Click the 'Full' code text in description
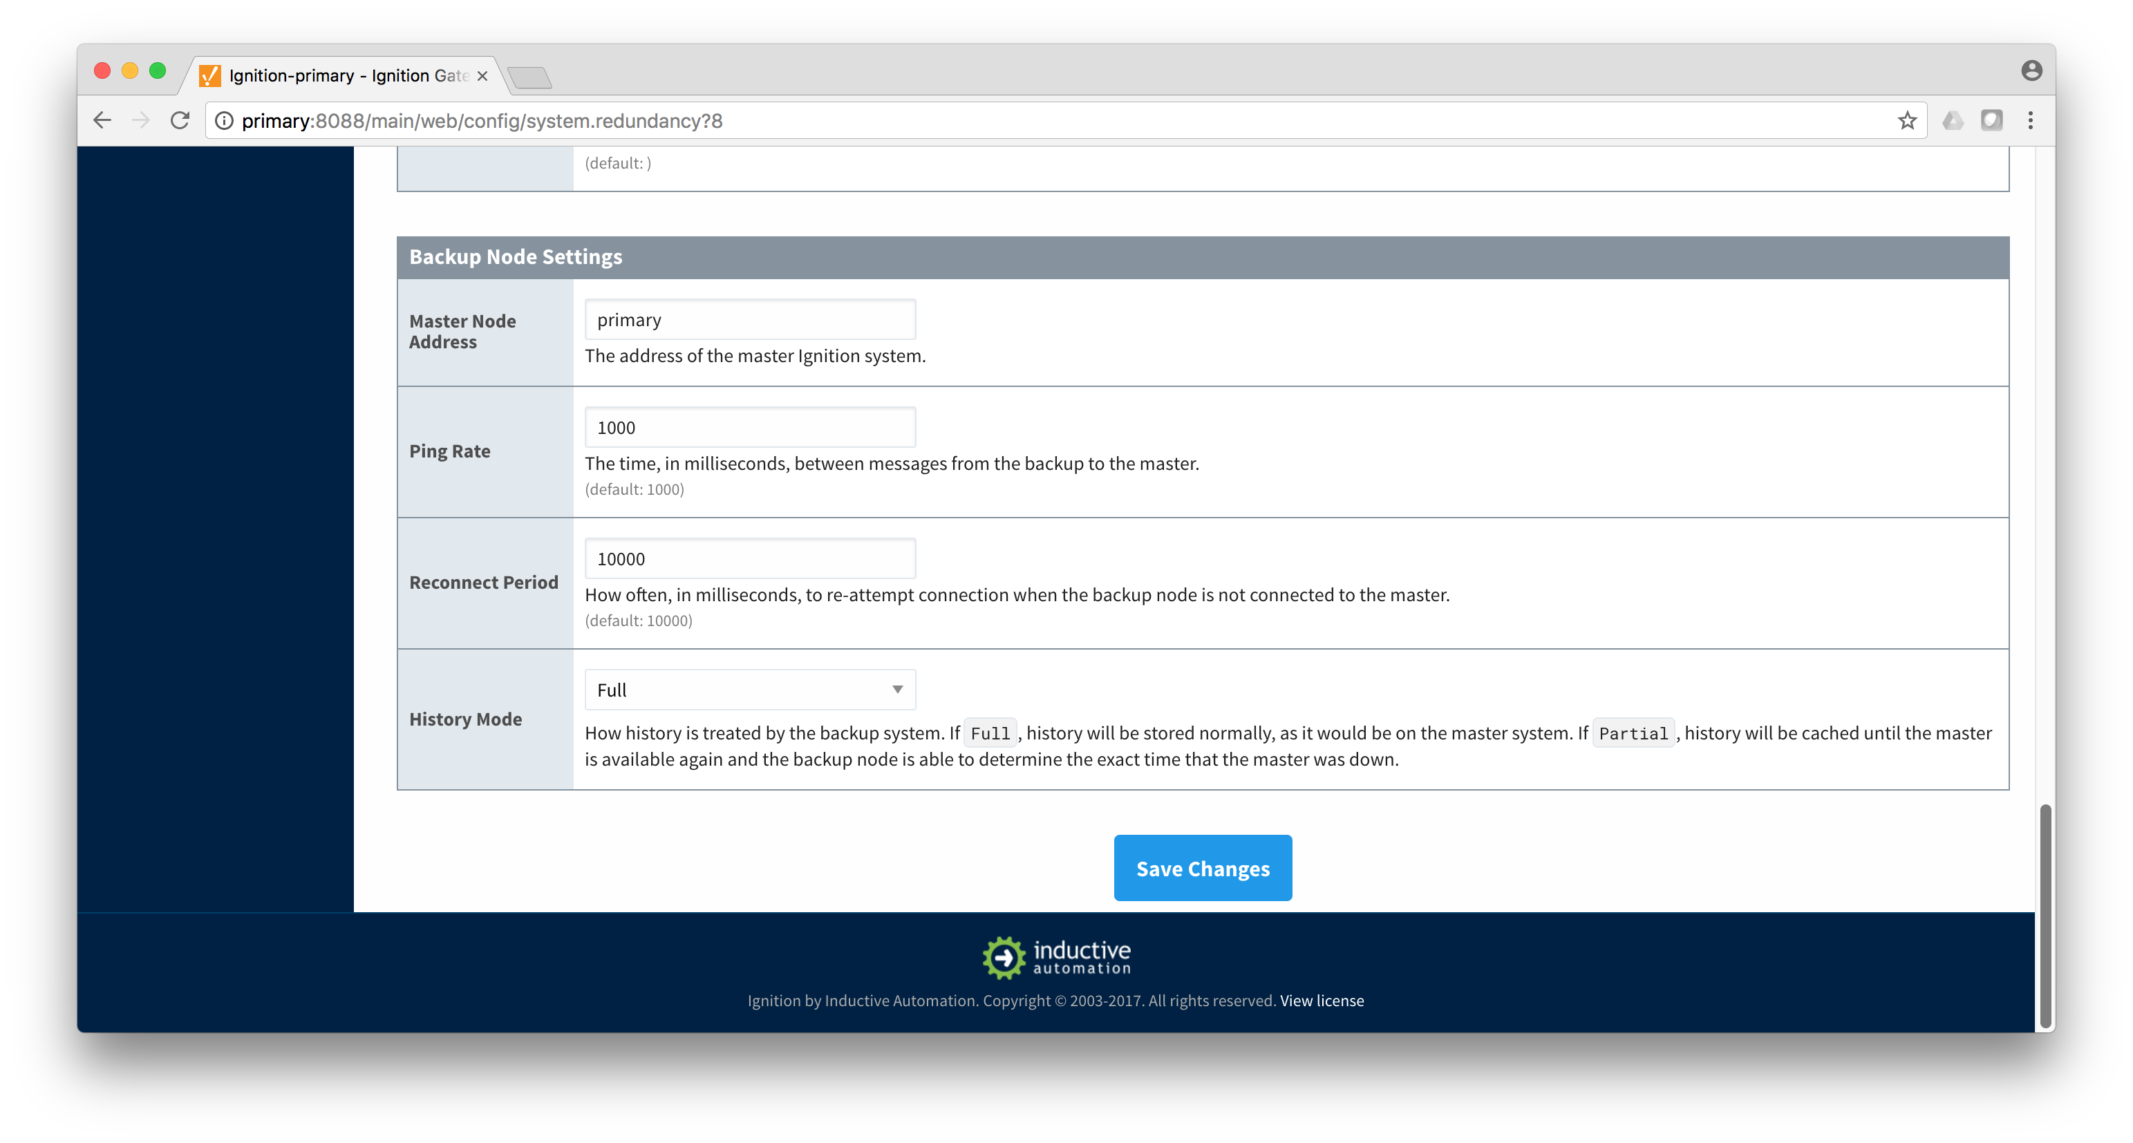 990,733
